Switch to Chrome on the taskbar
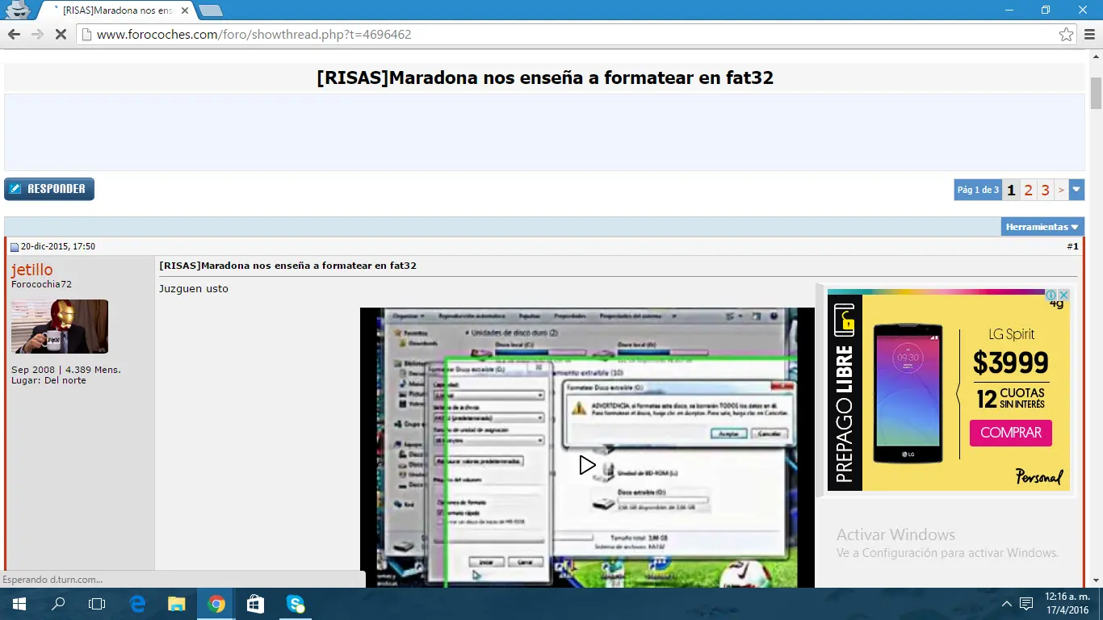 [216, 604]
